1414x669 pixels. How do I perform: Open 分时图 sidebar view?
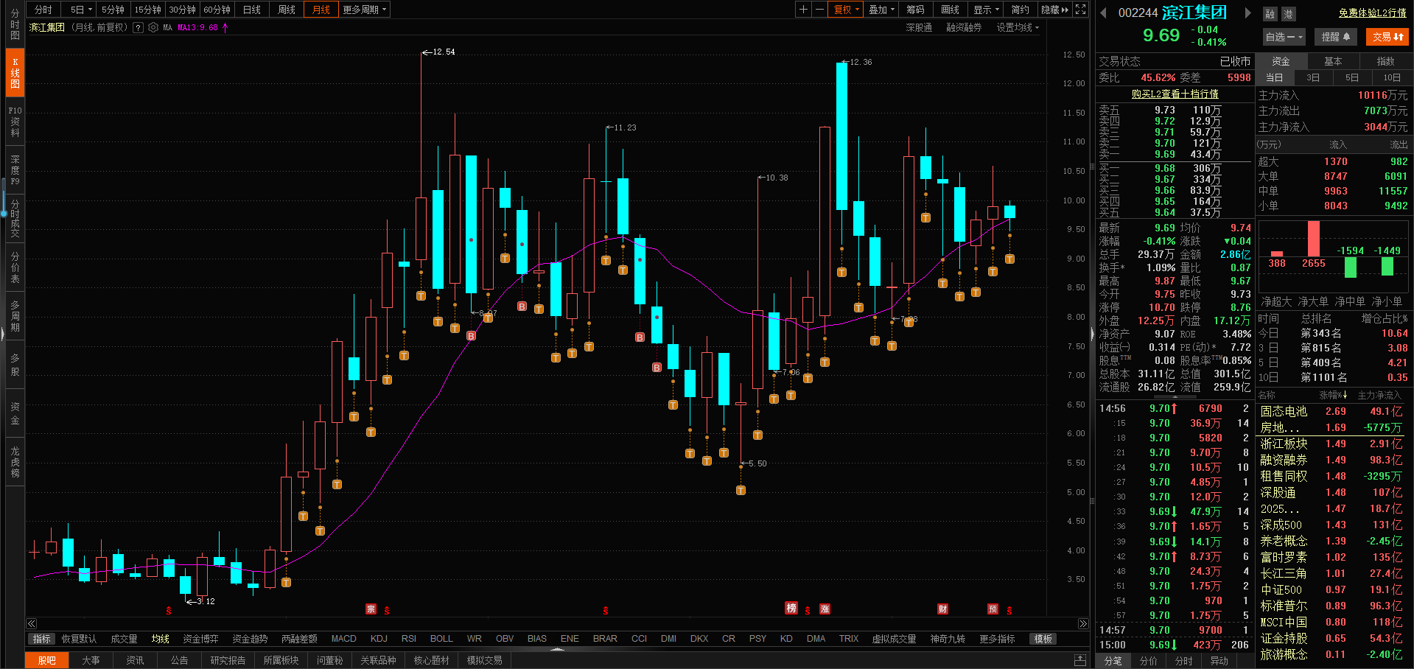[15, 24]
